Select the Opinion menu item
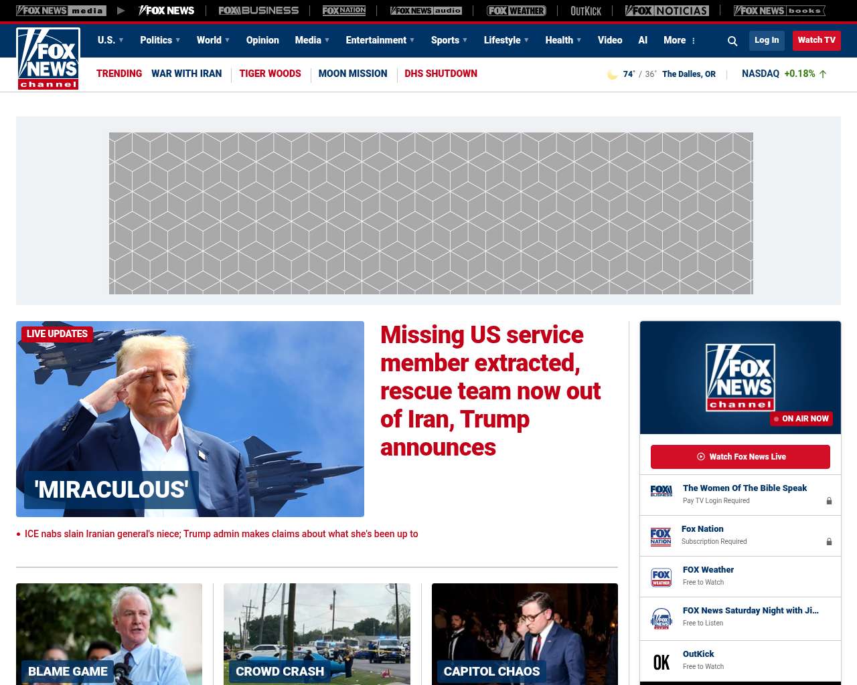The width and height of the screenshot is (857, 685). 262,40
